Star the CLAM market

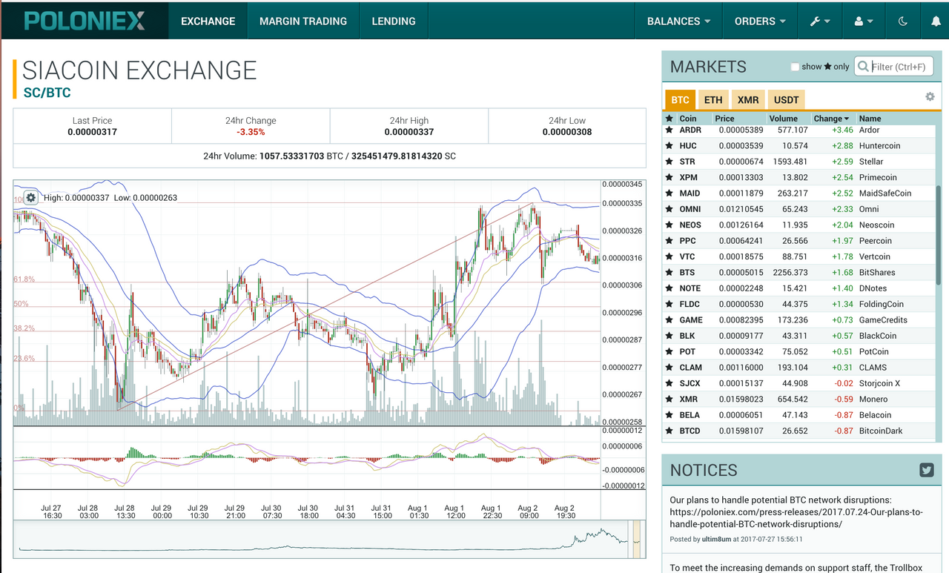pos(669,368)
